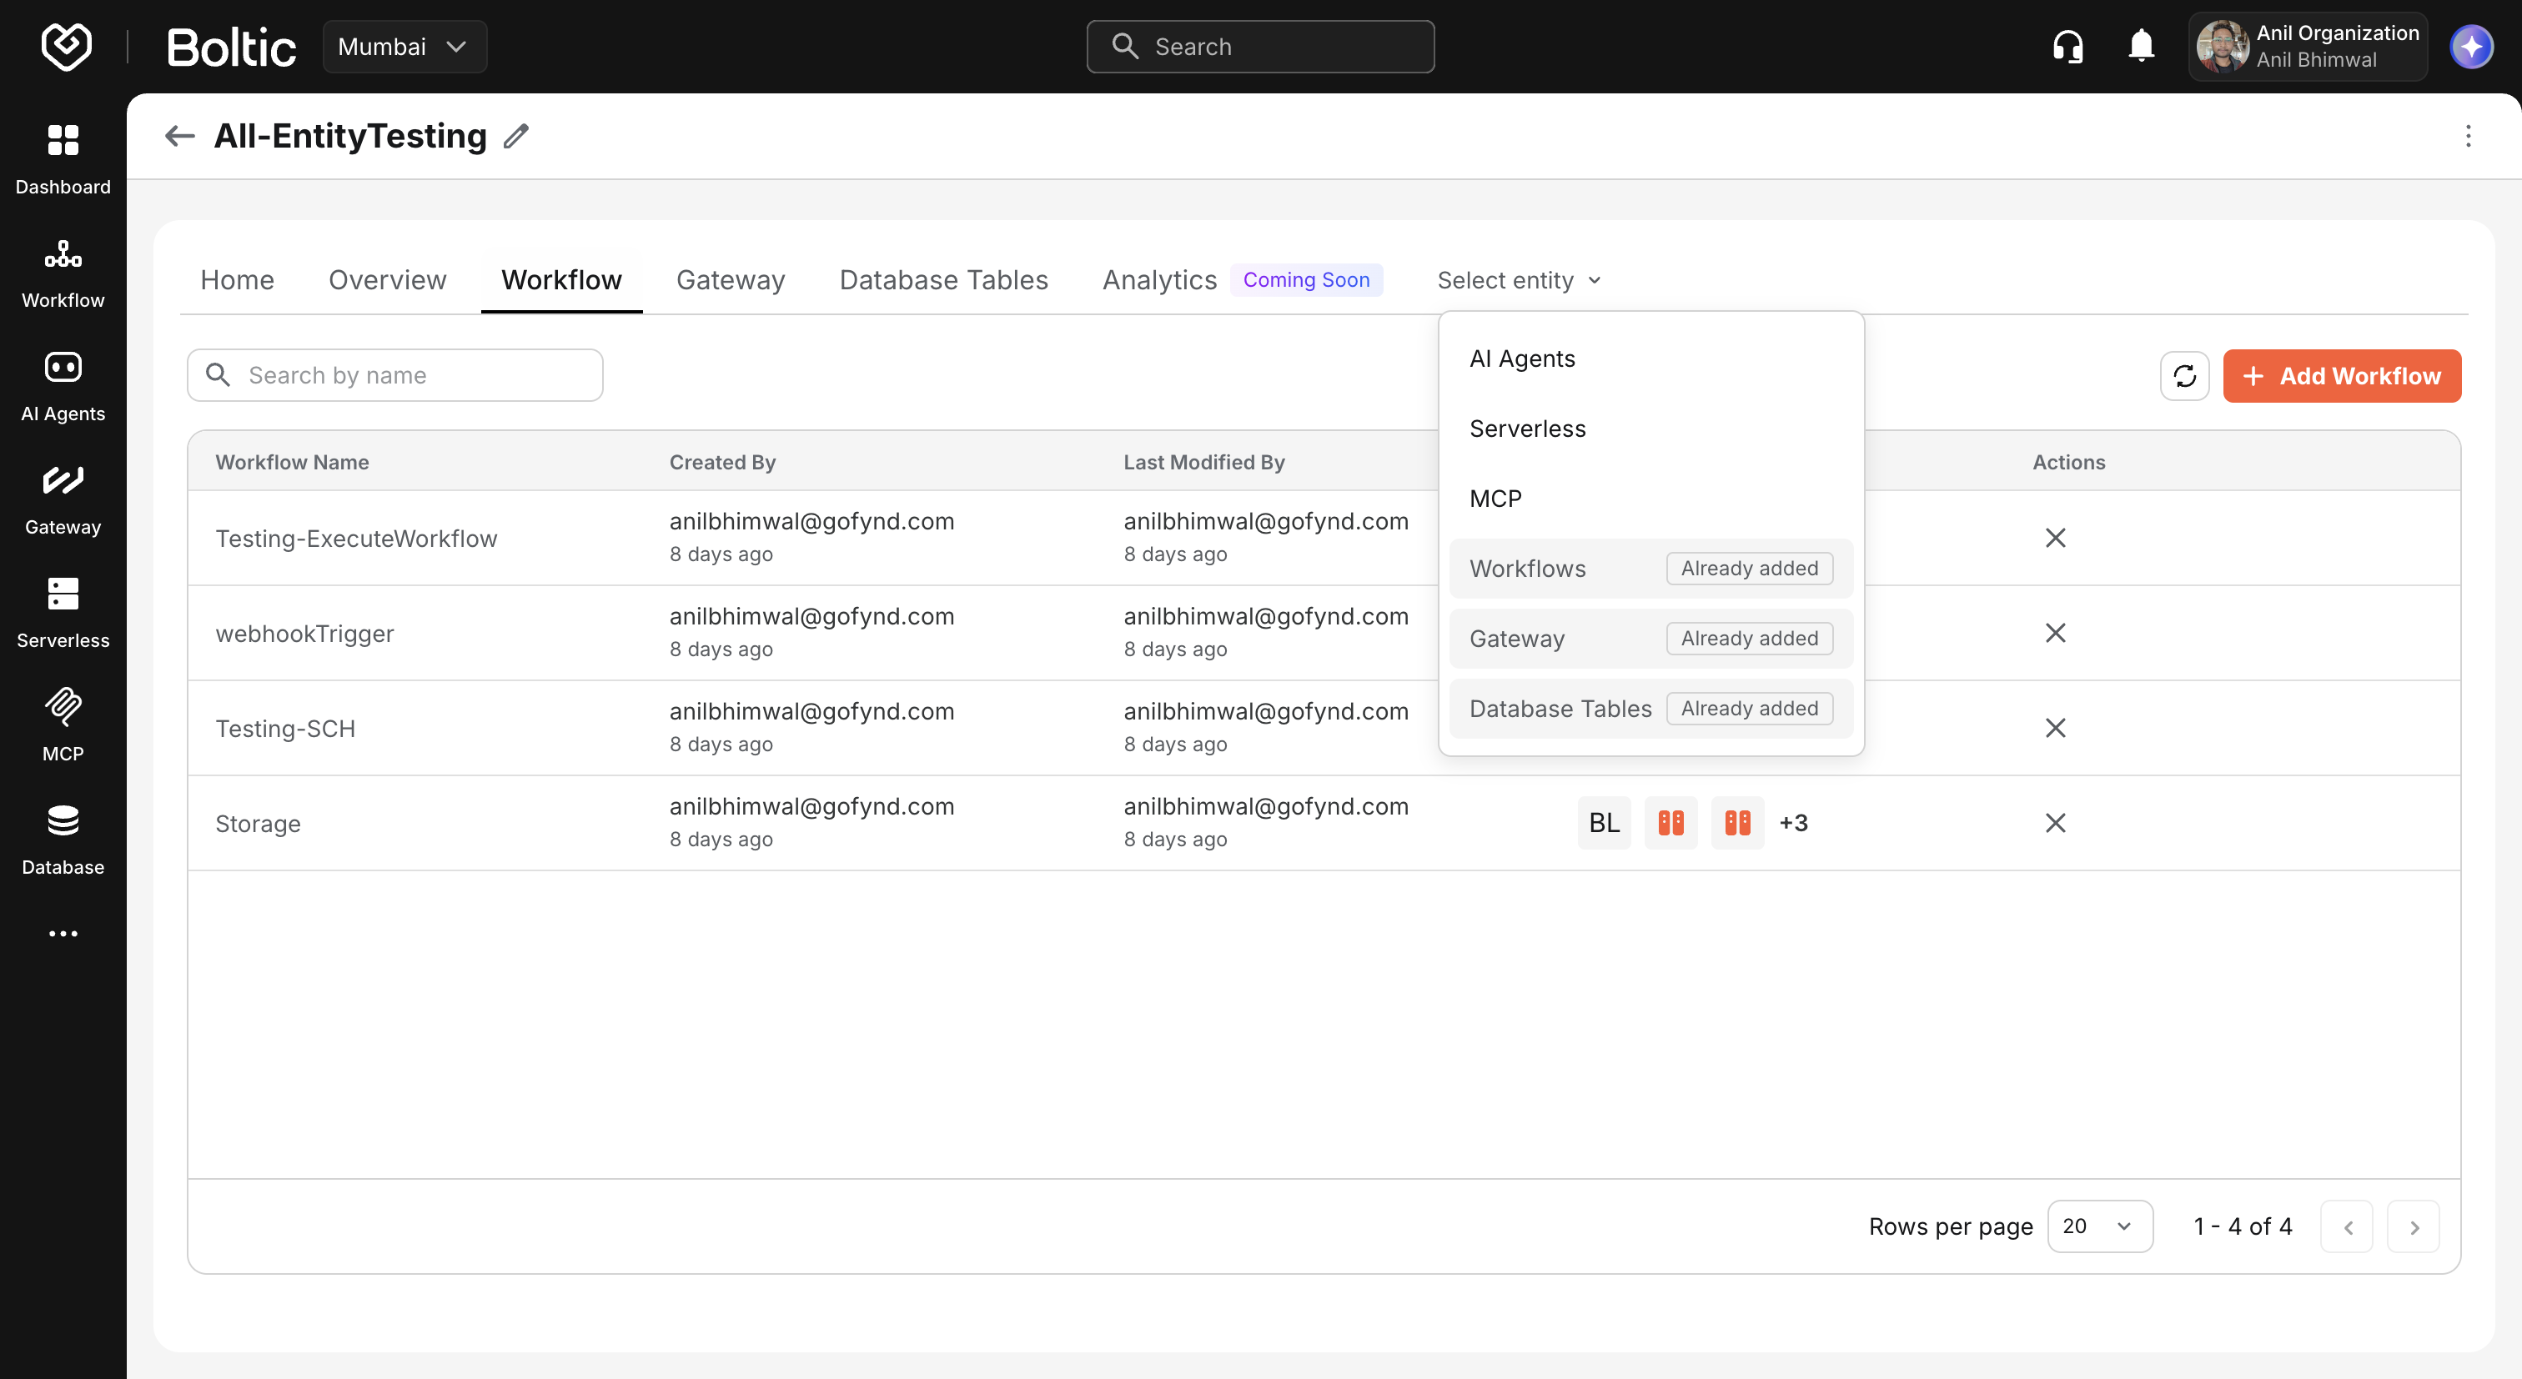
Task: Show more sidebar items via ellipsis
Action: click(x=63, y=934)
